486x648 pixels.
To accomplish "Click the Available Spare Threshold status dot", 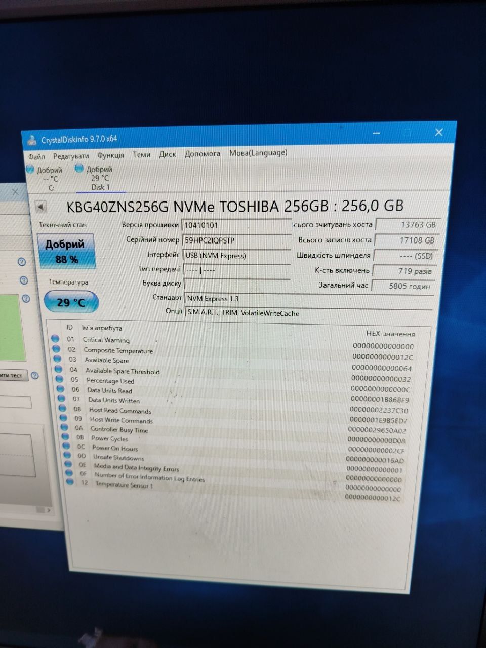I will pyautogui.click(x=58, y=370).
